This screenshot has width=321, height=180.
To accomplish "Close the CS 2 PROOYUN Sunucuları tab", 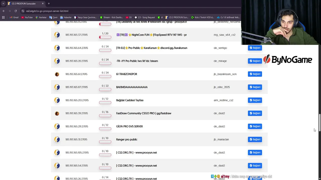I will pos(43,3).
